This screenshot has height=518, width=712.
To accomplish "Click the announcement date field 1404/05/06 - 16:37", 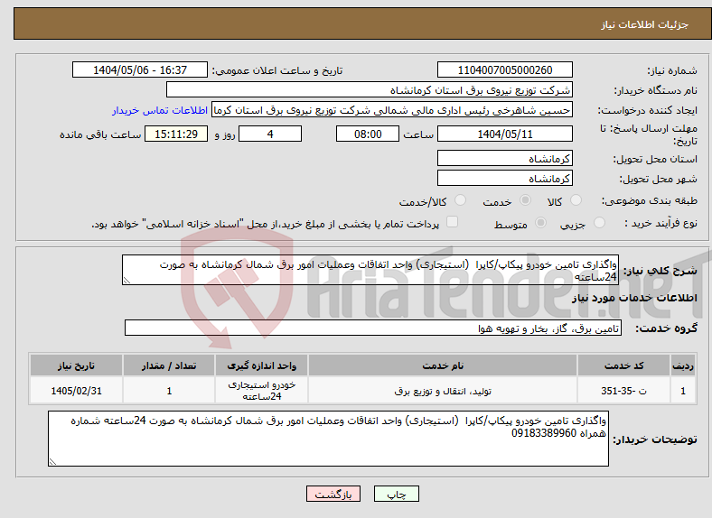I will (x=140, y=69).
